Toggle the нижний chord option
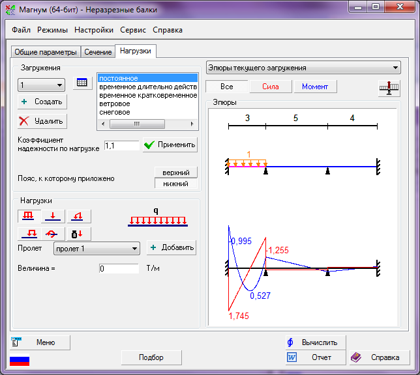This screenshot has height=375, width=420. point(175,184)
